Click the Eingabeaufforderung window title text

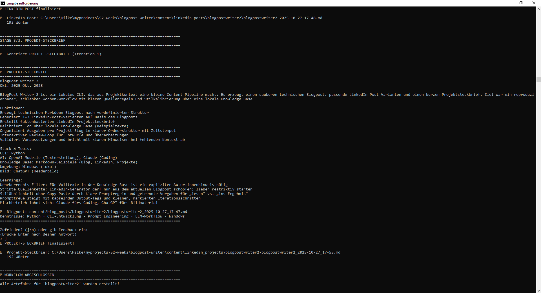22,3
